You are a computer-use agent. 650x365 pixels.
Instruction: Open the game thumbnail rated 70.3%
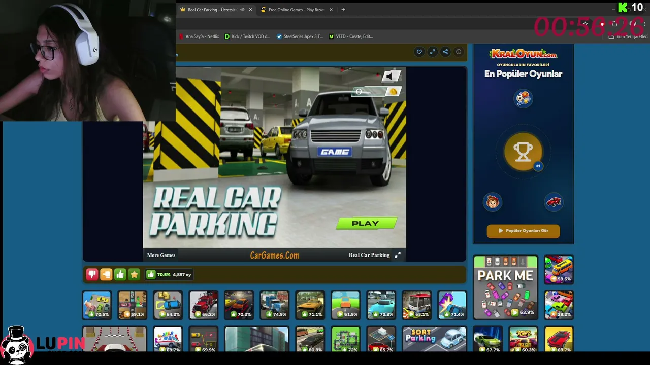239,305
